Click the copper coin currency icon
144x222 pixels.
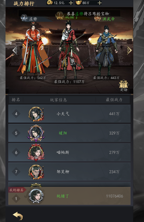pyautogui.click(x=50, y=3)
